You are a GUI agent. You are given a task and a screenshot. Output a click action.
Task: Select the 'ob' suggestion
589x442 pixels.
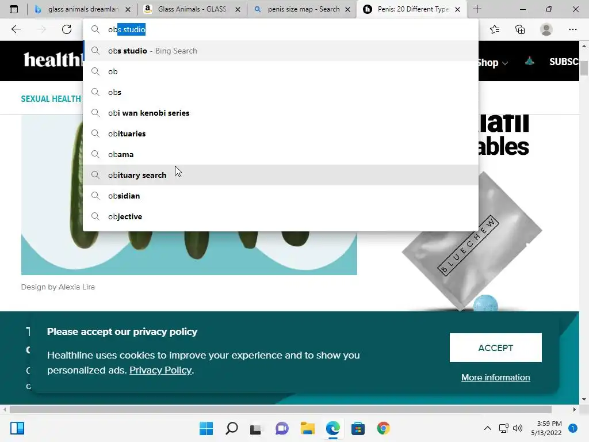pyautogui.click(x=280, y=71)
